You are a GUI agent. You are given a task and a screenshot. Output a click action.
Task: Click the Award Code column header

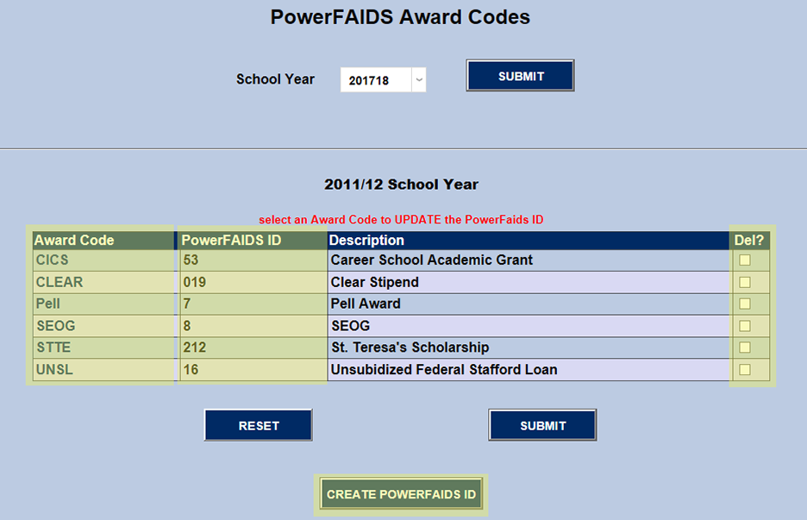point(77,240)
